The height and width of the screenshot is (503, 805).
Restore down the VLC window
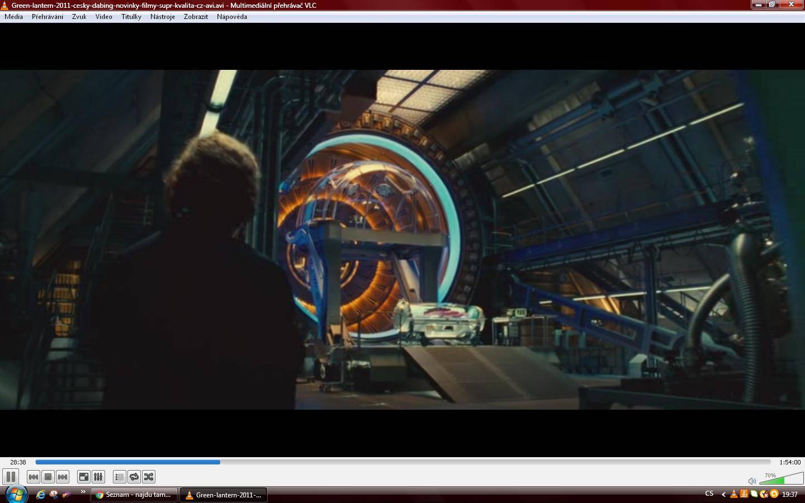(x=772, y=4)
